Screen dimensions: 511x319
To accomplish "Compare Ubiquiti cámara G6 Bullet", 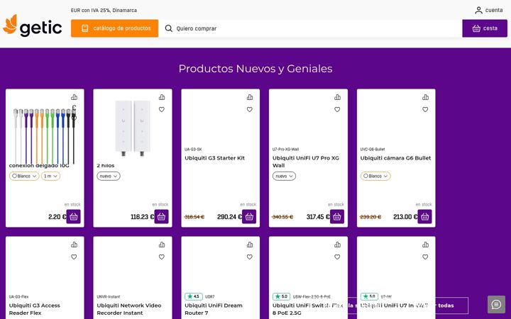I will click(425, 97).
